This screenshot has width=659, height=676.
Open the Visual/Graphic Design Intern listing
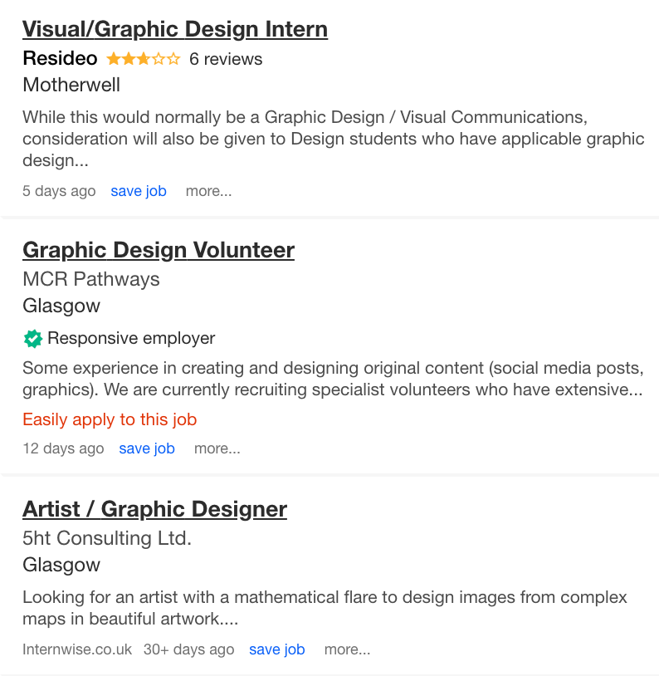tap(175, 28)
